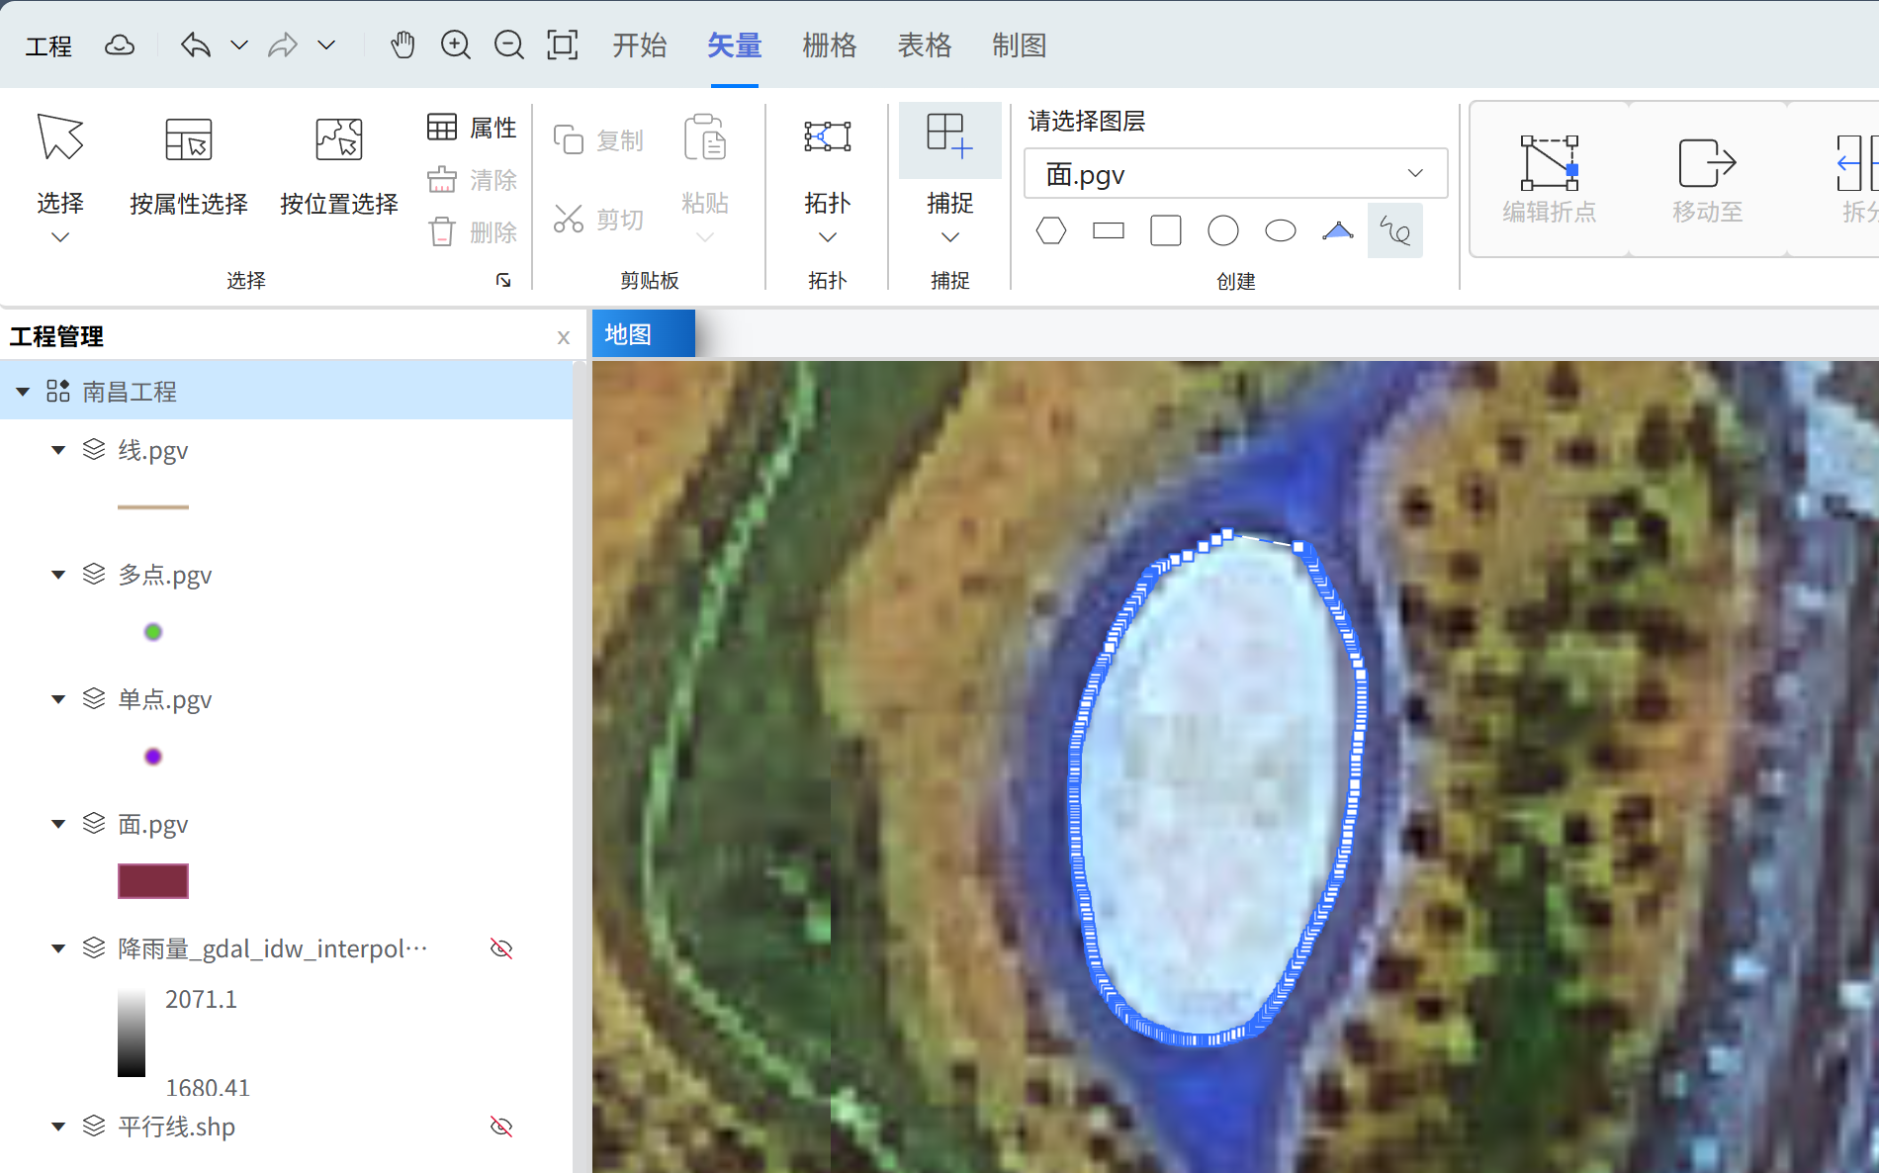This screenshot has width=1879, height=1173.
Task: Select the pan hand tool
Action: click(x=403, y=45)
